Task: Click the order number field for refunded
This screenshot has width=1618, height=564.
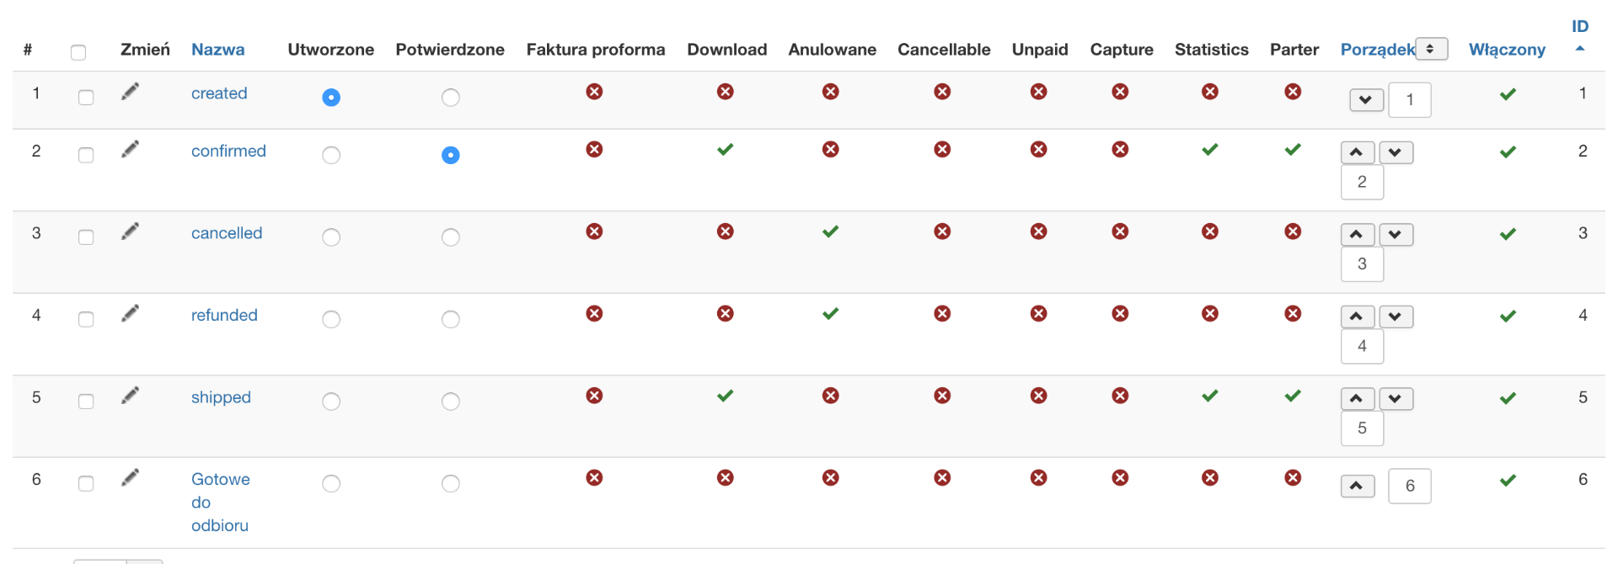Action: [x=1362, y=346]
